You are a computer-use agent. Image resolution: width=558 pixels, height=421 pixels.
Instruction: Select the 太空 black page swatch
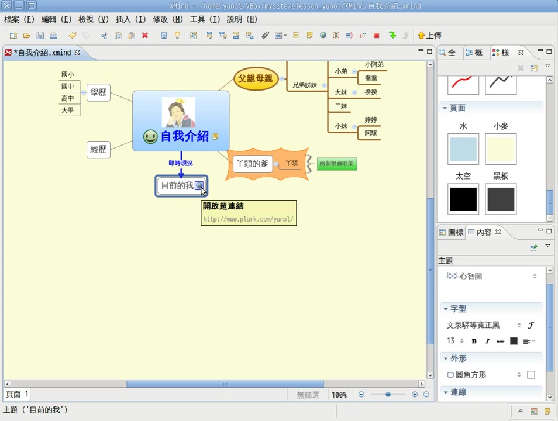tap(463, 199)
